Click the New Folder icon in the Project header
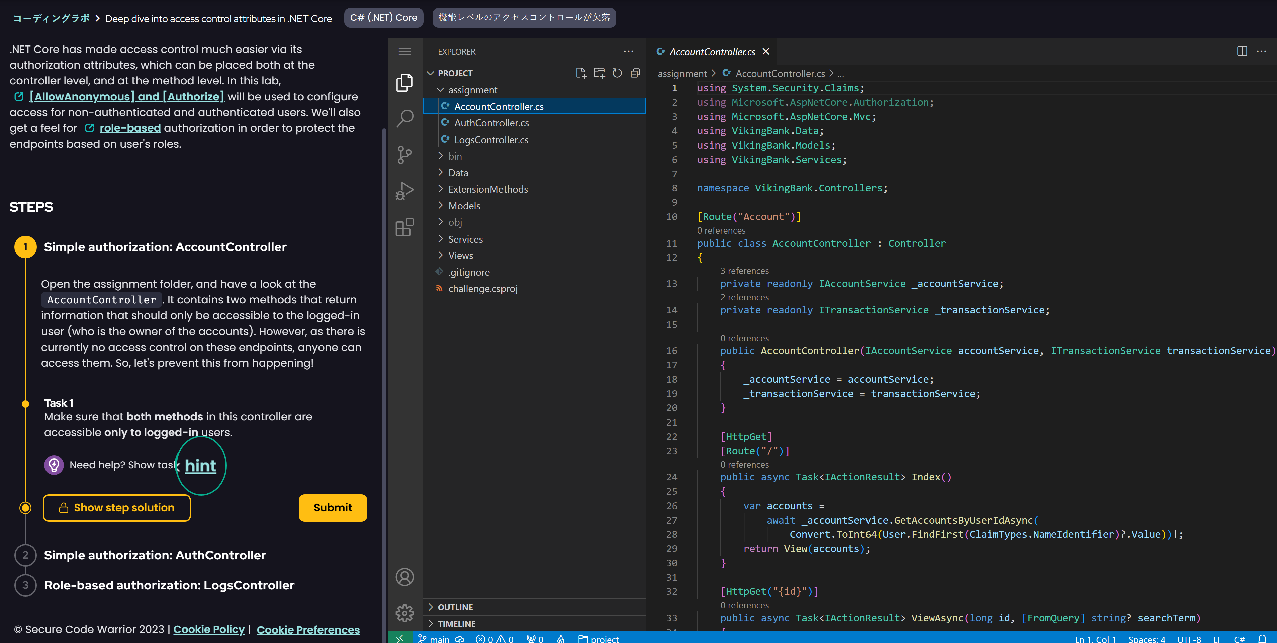The height and width of the screenshot is (643, 1277). coord(599,73)
